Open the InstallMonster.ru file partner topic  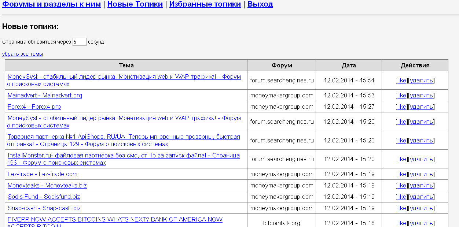(124, 155)
